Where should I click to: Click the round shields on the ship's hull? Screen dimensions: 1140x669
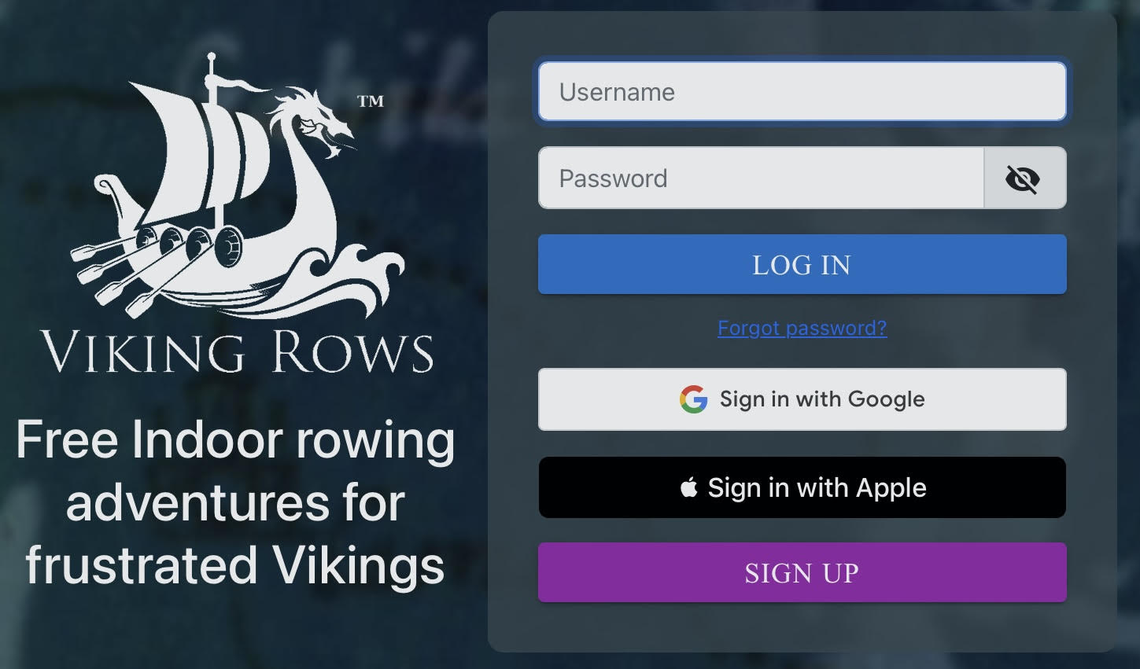click(x=189, y=242)
